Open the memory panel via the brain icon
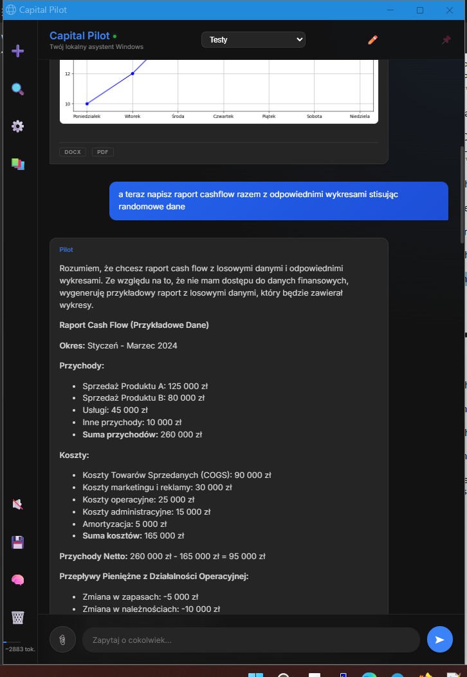Image resolution: width=467 pixels, height=677 pixels. pyautogui.click(x=18, y=580)
